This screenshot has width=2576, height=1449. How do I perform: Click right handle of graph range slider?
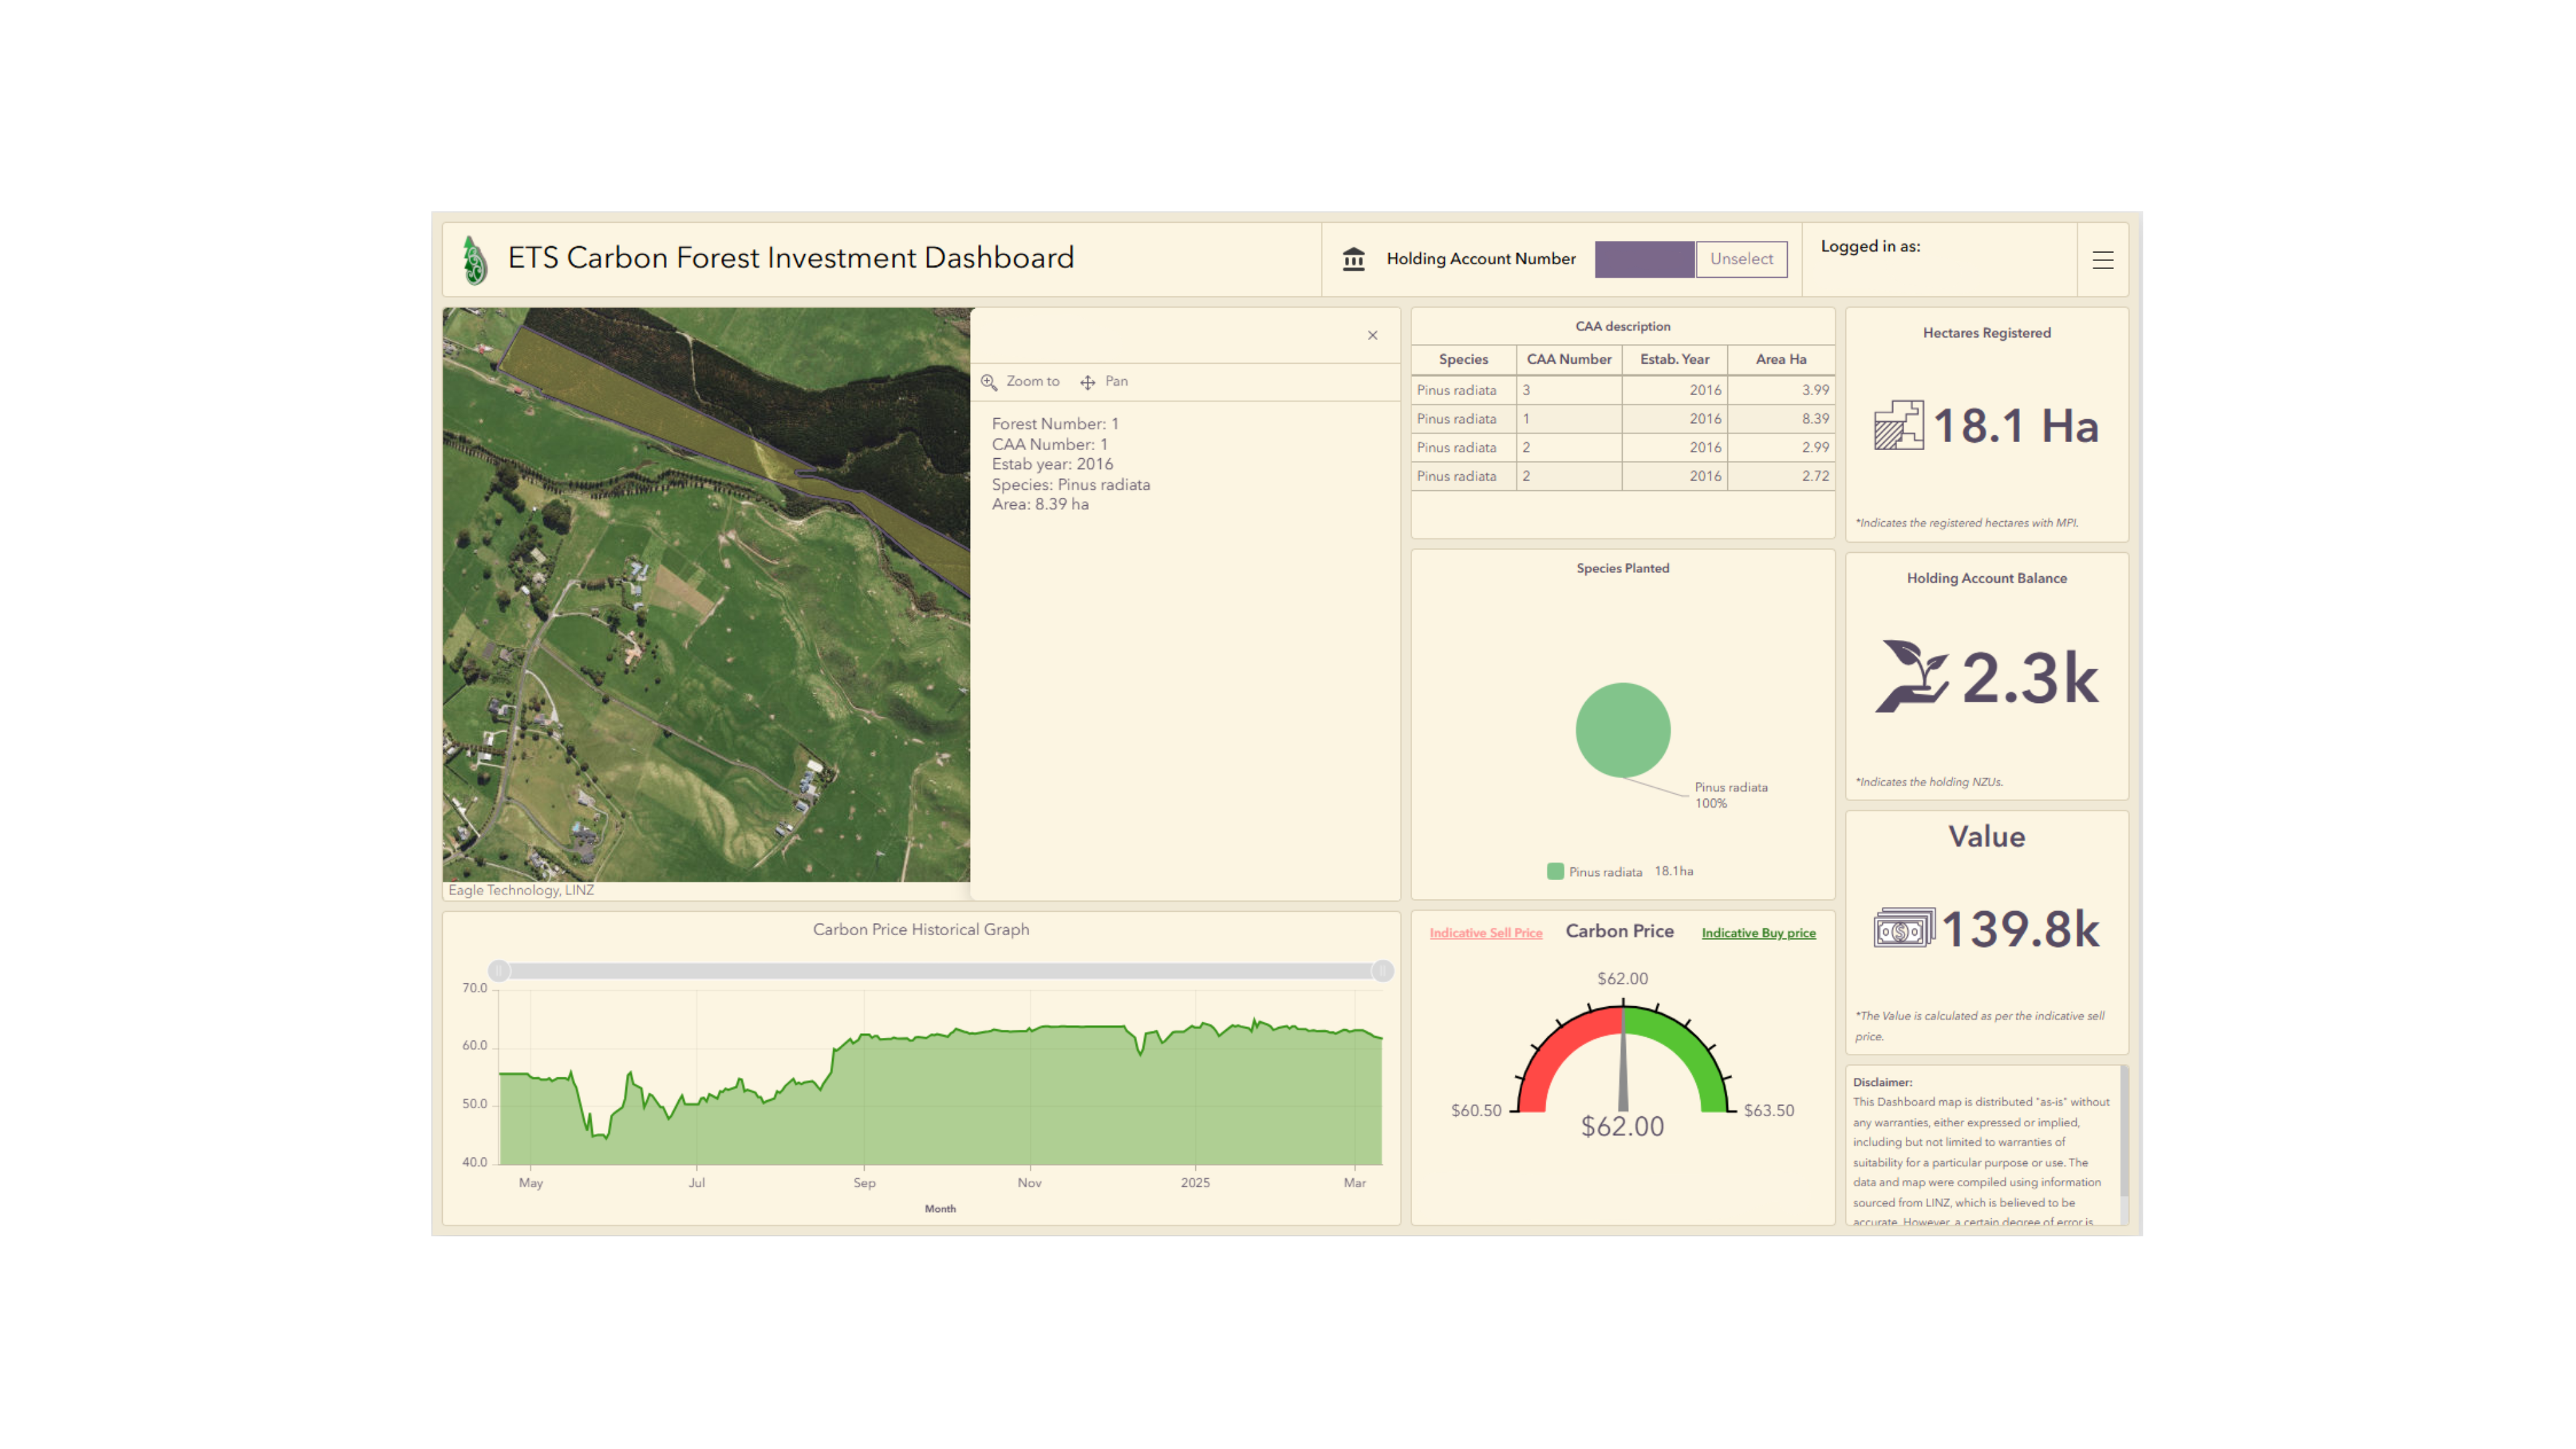(x=1382, y=970)
